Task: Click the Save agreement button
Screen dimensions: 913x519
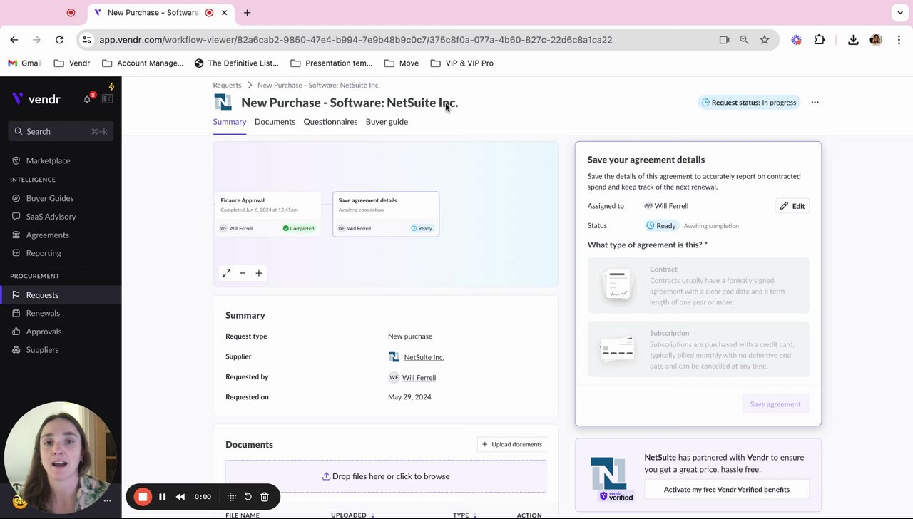Action: [x=775, y=404]
